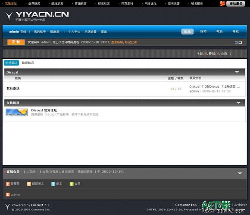The width and height of the screenshot is (250, 215).
Task: Open the 业界新闻 top link
Action: pyautogui.click(x=34, y=3)
